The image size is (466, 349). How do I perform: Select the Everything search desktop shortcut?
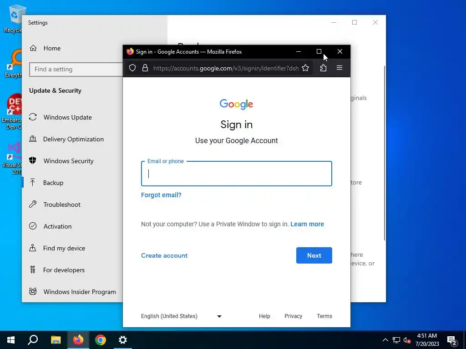click(x=13, y=64)
